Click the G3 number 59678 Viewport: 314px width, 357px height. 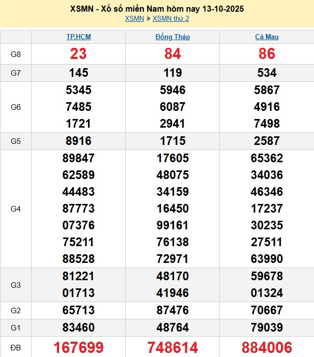click(267, 276)
